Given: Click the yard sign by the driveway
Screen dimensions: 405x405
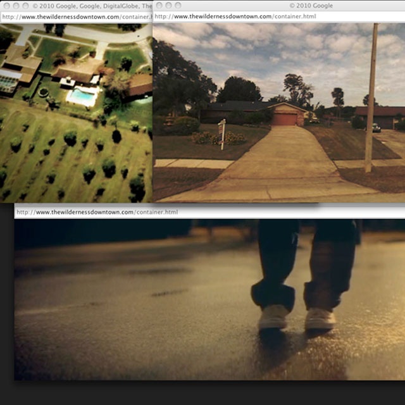Looking at the screenshot, I should (x=221, y=132).
